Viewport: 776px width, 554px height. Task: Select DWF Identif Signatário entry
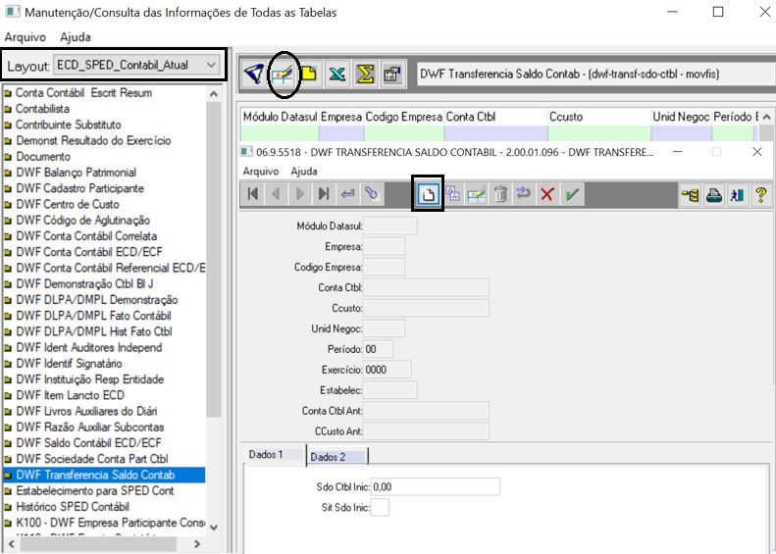point(70,364)
